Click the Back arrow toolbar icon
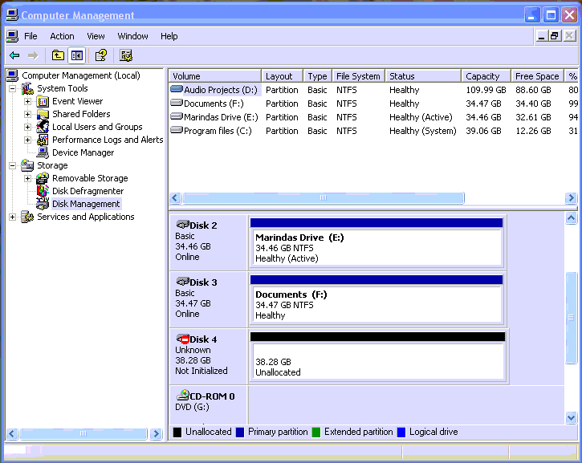 (x=14, y=55)
